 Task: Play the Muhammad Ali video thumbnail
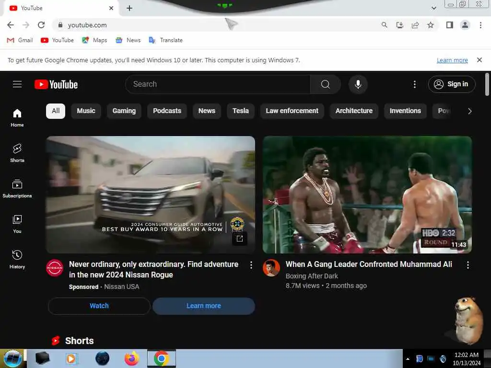coord(367,195)
